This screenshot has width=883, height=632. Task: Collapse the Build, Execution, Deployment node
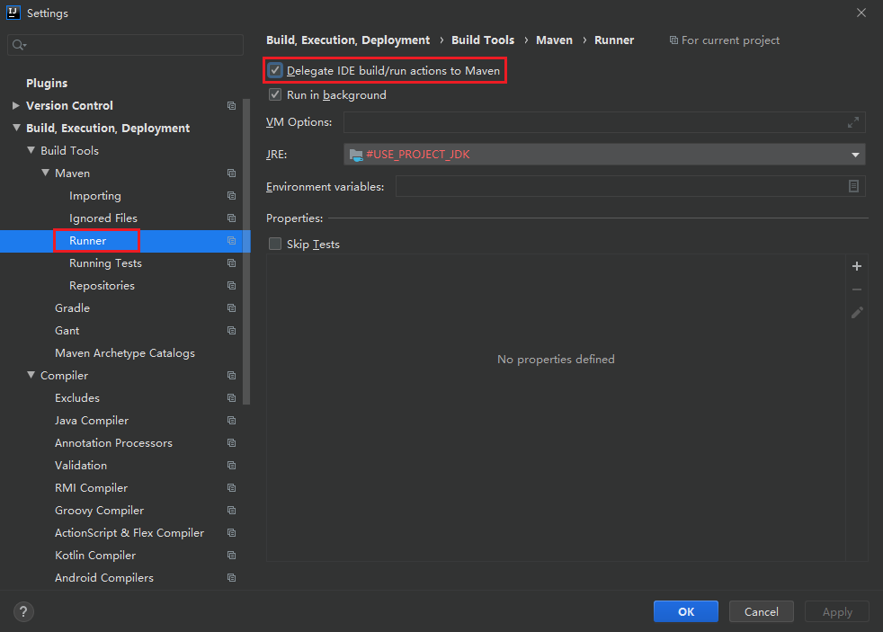click(16, 128)
